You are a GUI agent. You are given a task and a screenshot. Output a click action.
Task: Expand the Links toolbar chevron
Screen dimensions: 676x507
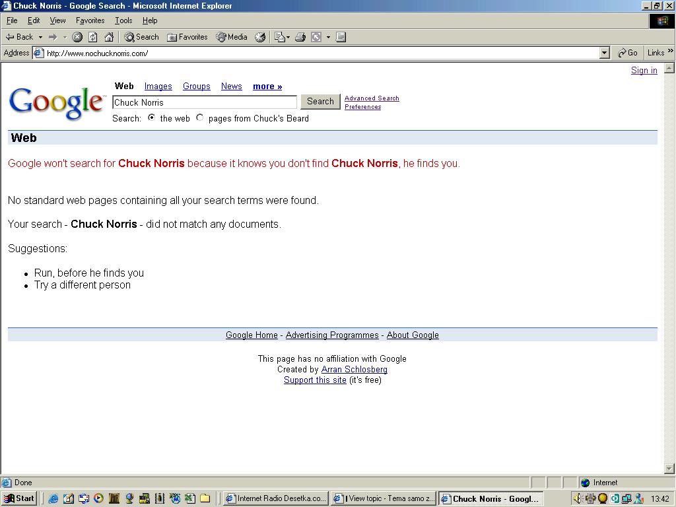coord(670,52)
